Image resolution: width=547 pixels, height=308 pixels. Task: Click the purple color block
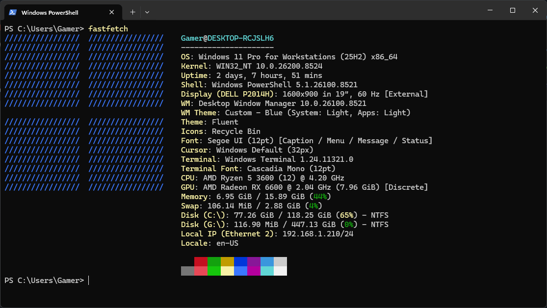point(254,261)
